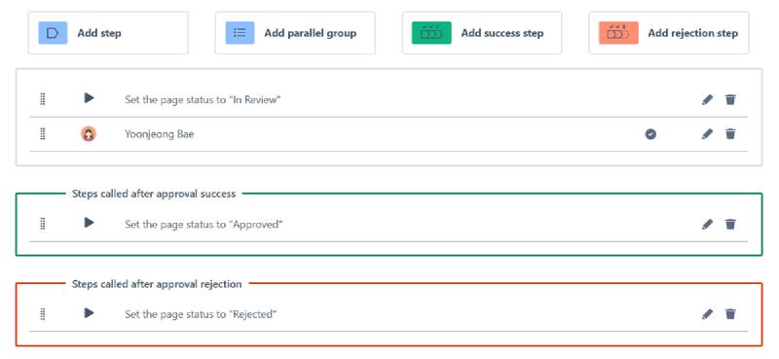Delete the "In Review" status step
Image resolution: width=779 pixels, height=359 pixels.
click(730, 100)
